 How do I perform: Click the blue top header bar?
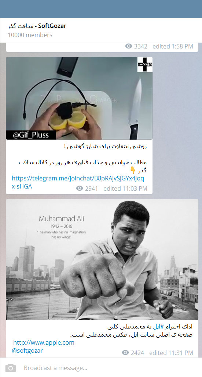click(101, 9)
